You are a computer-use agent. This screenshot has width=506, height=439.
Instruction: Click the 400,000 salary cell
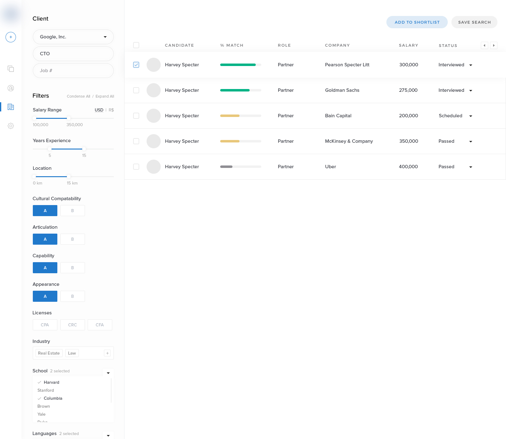coord(408,167)
